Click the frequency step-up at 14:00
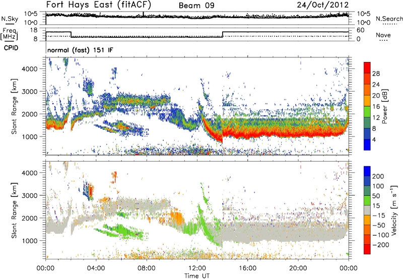 [x=223, y=34]
